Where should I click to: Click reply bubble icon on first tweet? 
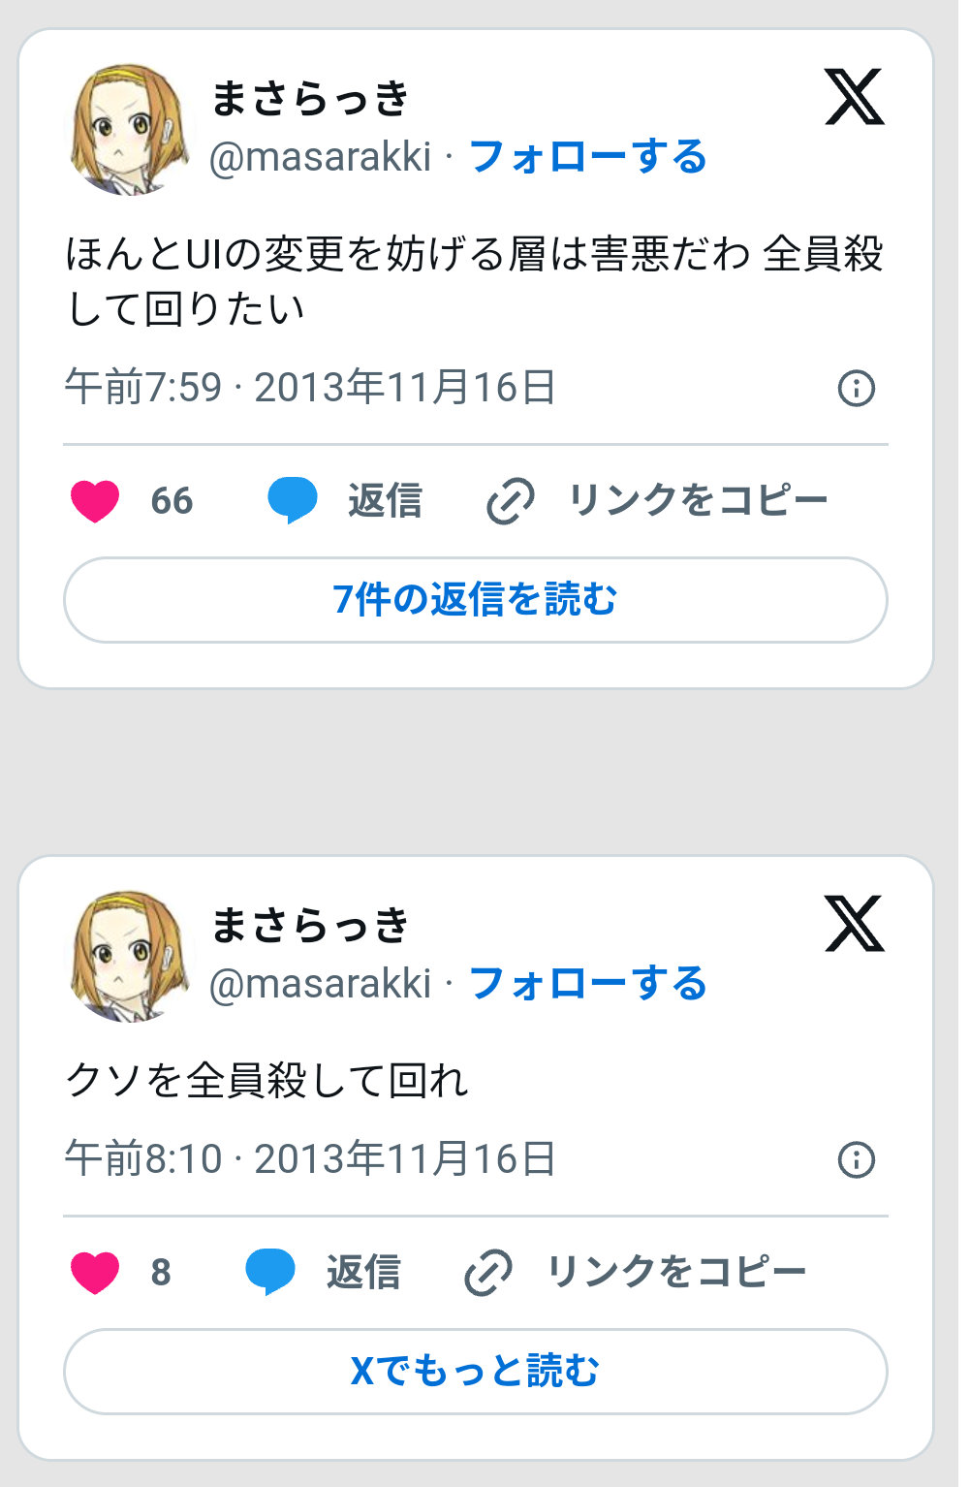coord(293,500)
